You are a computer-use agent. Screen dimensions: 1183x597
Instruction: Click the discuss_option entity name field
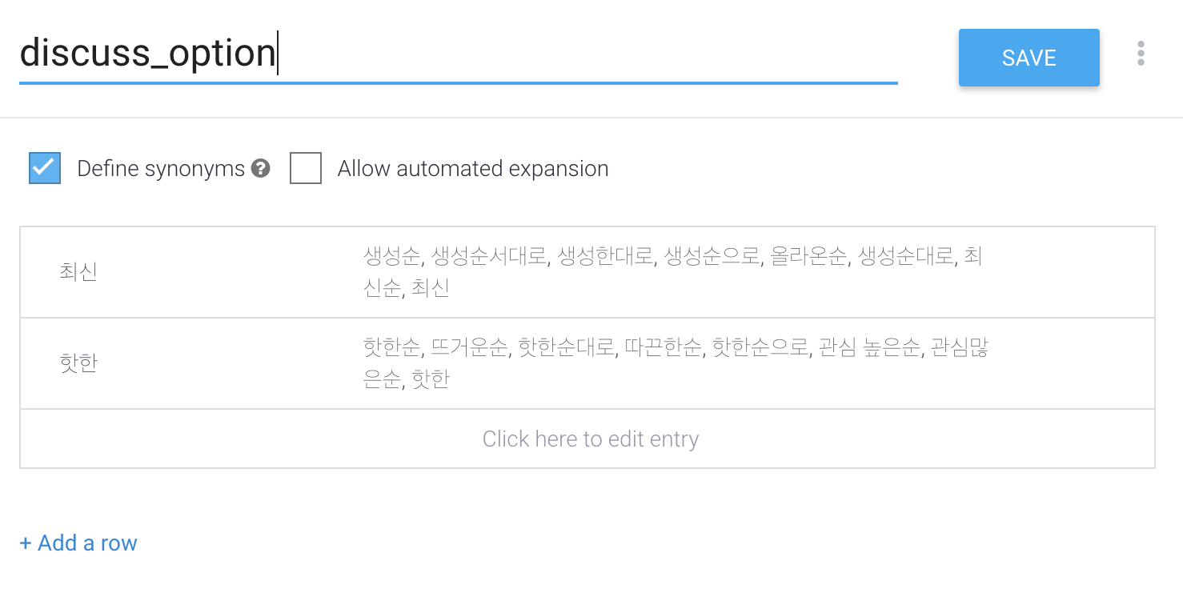[456, 54]
